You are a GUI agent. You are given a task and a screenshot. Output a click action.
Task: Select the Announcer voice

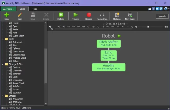coord(18,99)
